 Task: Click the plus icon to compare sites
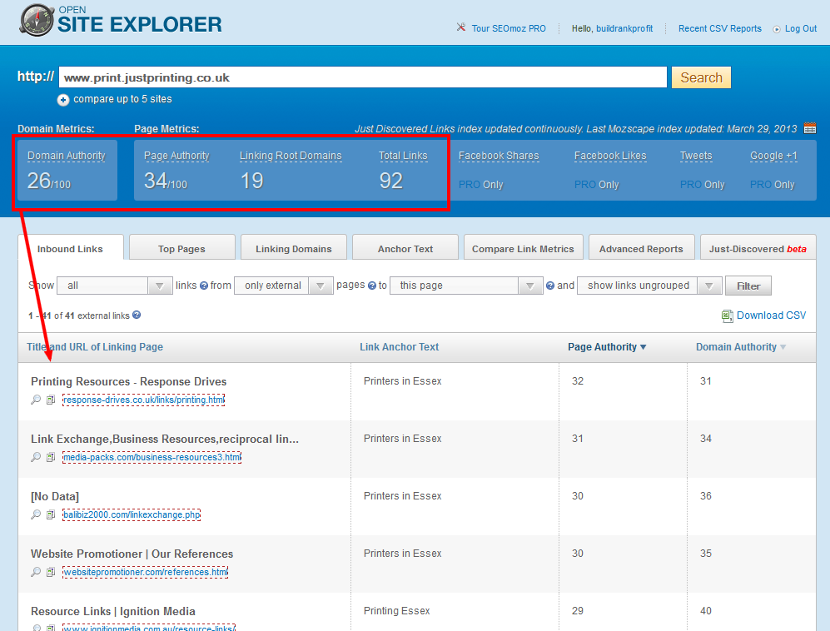(63, 100)
